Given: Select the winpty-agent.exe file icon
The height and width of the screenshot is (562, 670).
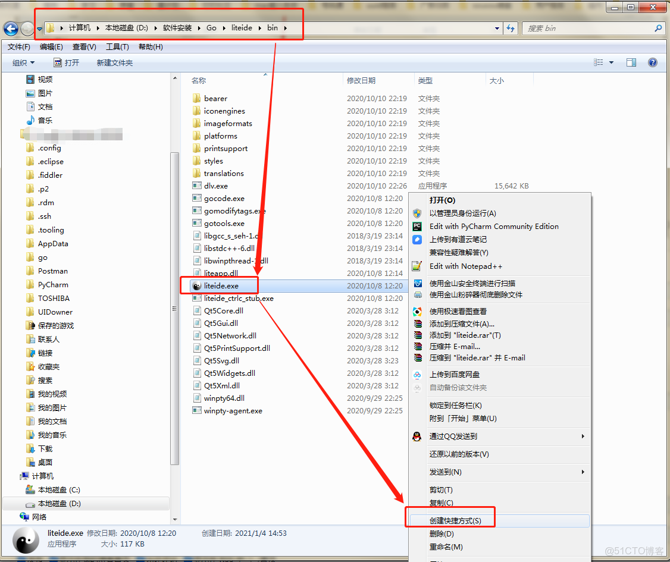Looking at the screenshot, I should 197,410.
